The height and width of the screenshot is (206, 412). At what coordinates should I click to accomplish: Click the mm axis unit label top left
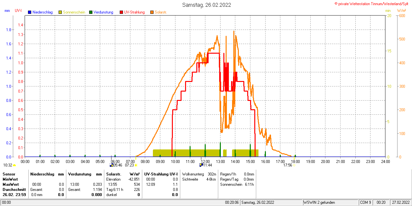(x=7, y=11)
